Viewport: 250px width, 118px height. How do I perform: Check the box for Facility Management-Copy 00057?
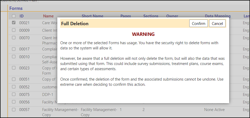[x=14, y=110]
